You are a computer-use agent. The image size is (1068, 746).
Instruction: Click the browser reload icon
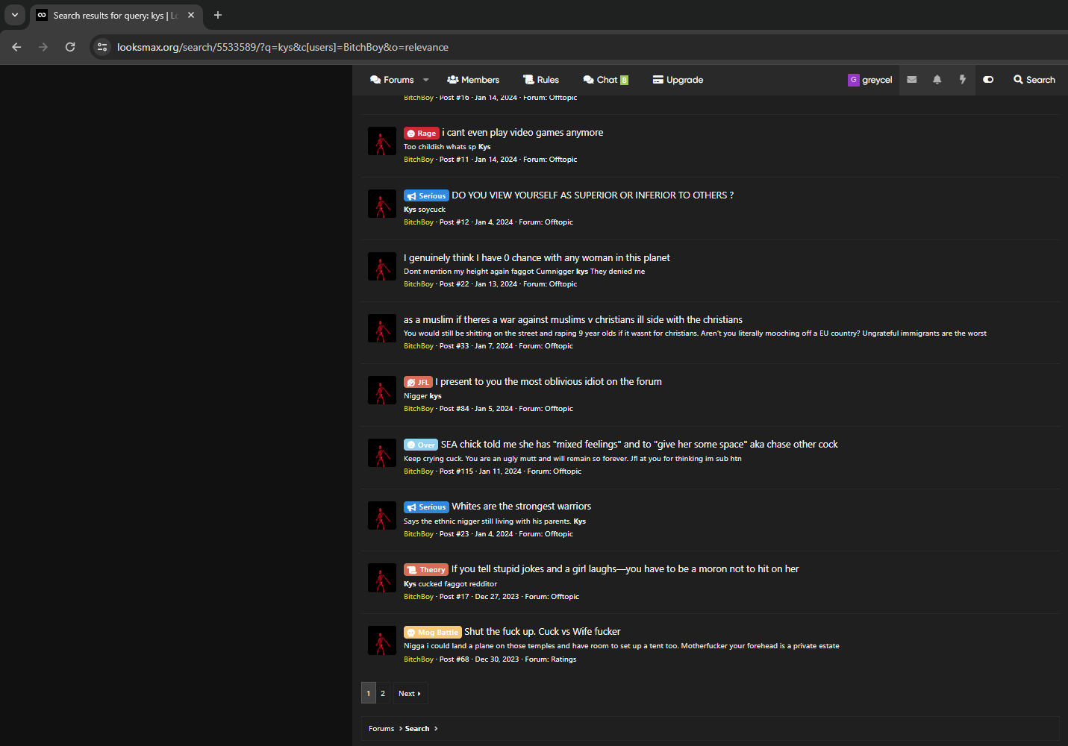point(70,47)
